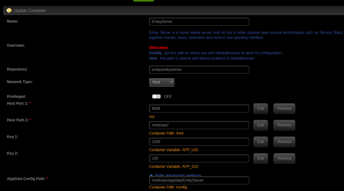The height and width of the screenshot is (191, 344).
Task: Click Edit for Host Path 2
Action: point(261,125)
